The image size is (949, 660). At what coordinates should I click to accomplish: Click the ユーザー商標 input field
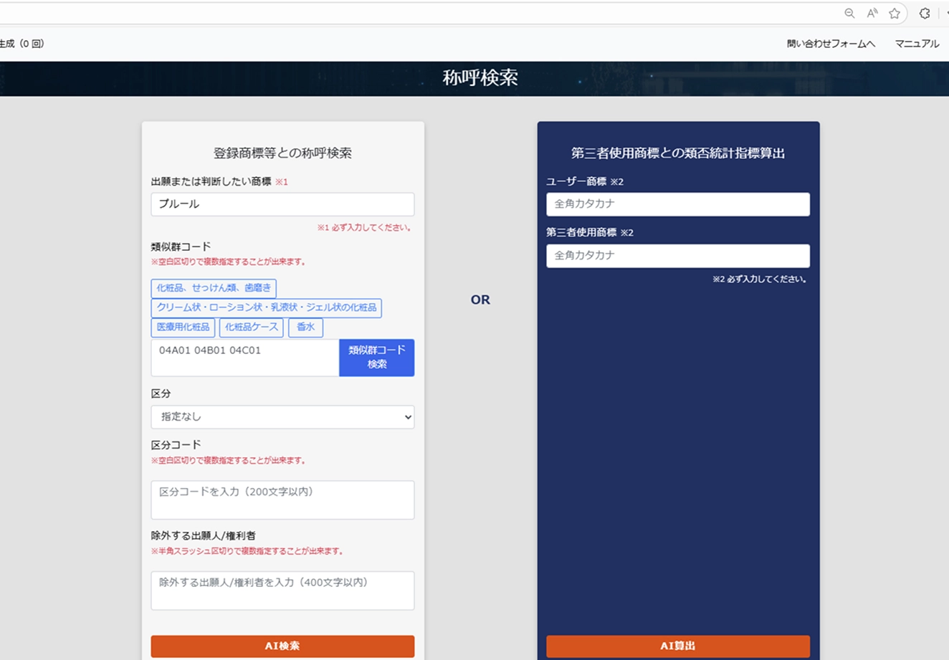pyautogui.click(x=677, y=204)
